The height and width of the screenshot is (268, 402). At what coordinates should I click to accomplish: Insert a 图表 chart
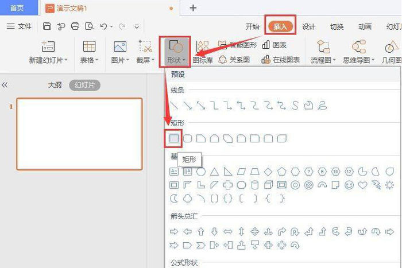point(274,45)
